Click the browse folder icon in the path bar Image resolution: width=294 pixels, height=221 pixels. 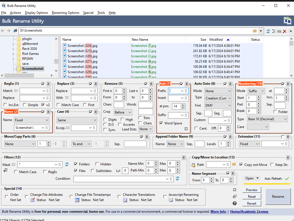pyautogui.click(x=255, y=31)
